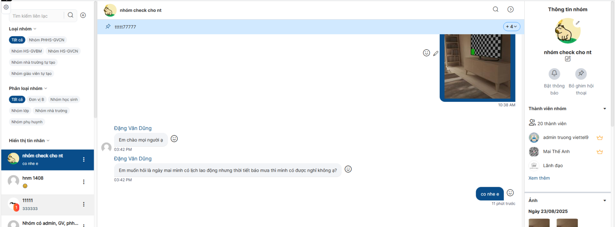Click the search icon in chat header

coord(495,9)
